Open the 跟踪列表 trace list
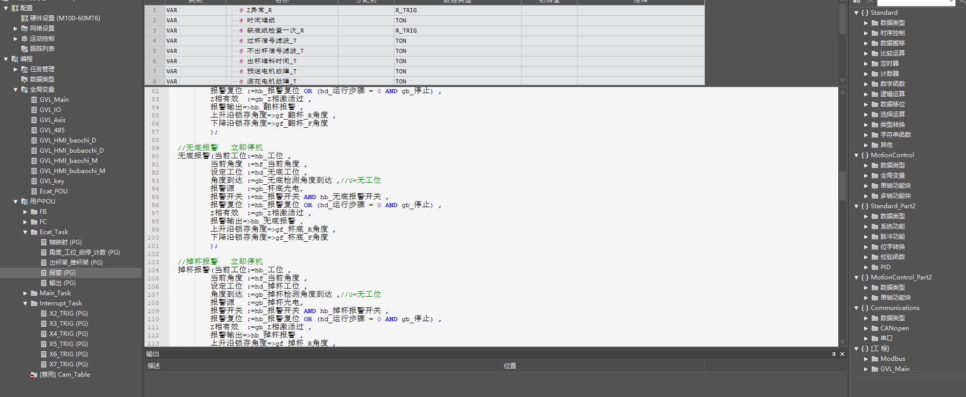This screenshot has width=966, height=397. click(42, 49)
